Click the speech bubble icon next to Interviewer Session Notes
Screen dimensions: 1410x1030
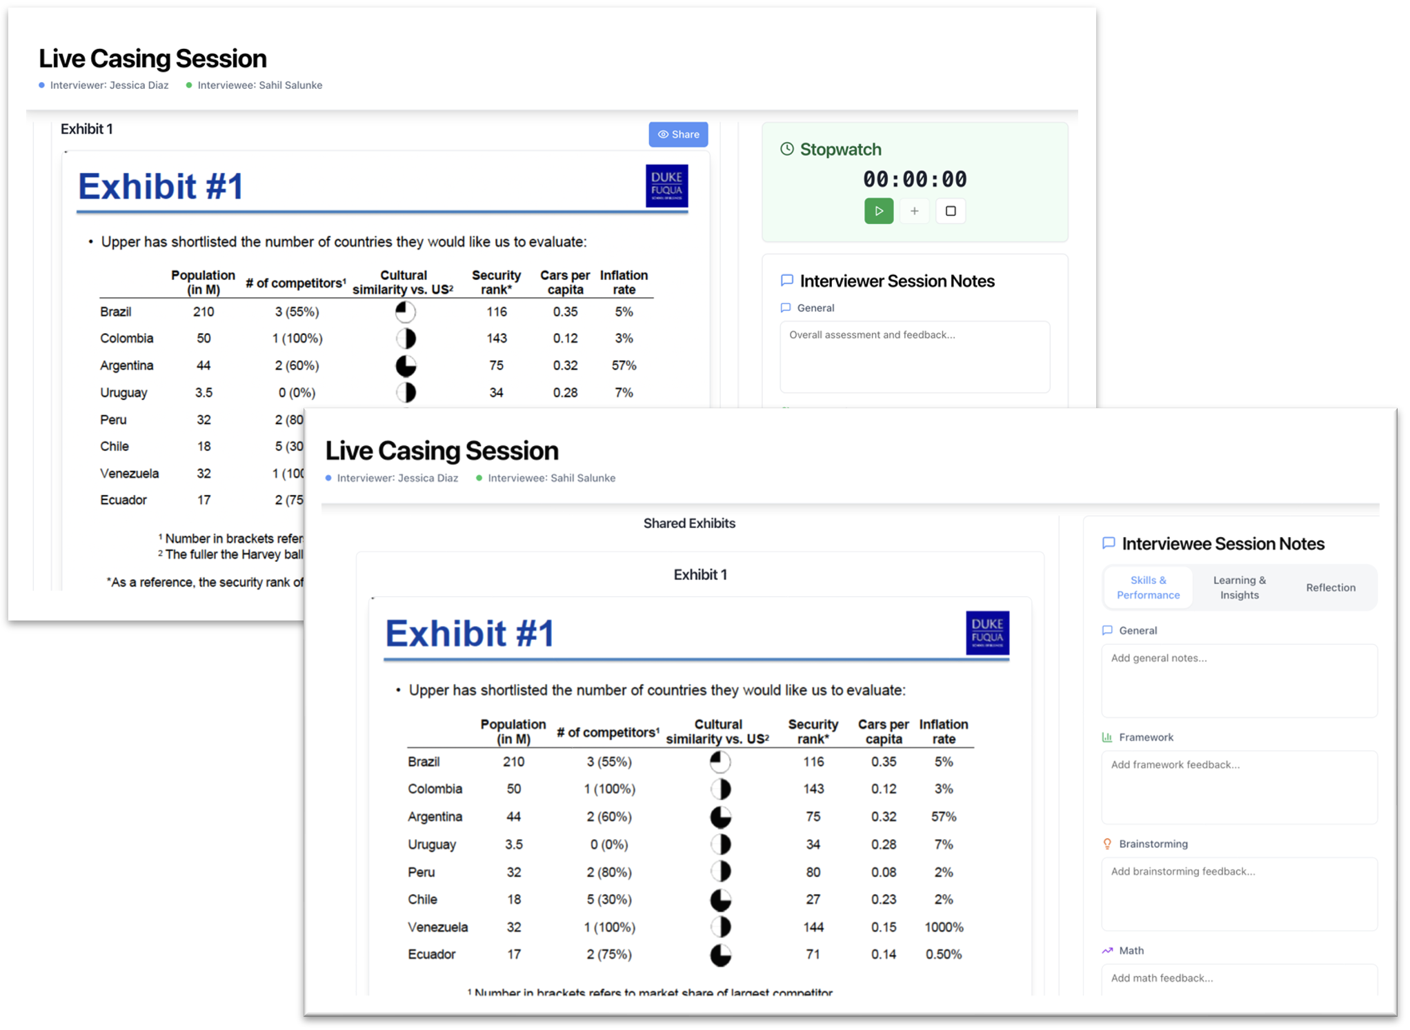[x=786, y=281]
